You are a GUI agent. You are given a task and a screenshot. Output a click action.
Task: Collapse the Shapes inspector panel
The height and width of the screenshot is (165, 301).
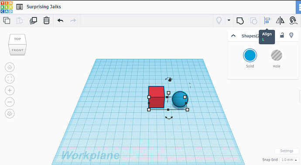point(233,36)
